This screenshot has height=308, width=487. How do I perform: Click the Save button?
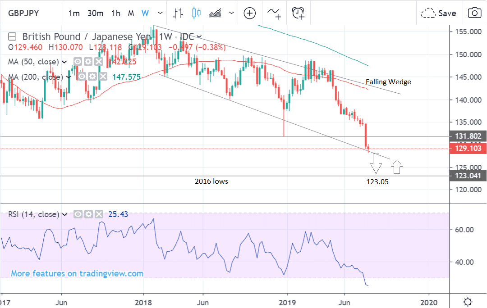point(439,13)
